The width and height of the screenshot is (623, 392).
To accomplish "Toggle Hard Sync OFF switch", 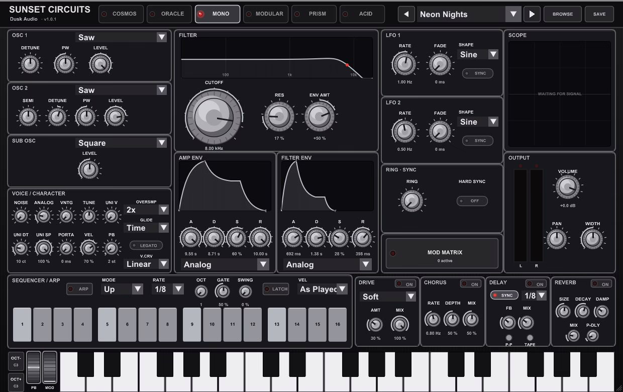I will pyautogui.click(x=472, y=201).
